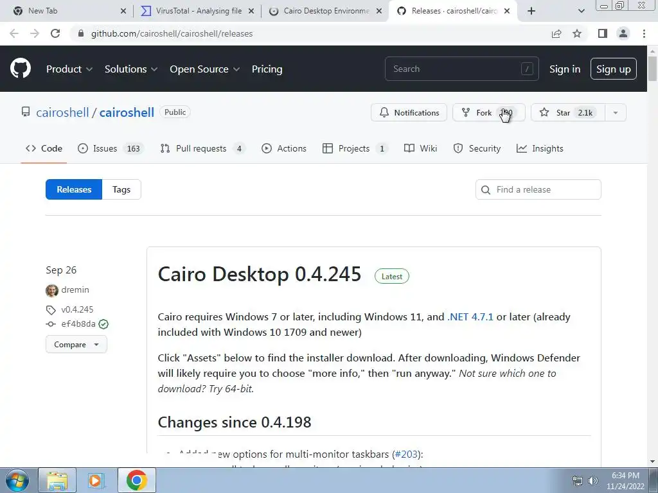This screenshot has height=493, width=658.
Task: Click the Latest release badge
Action: point(392,276)
